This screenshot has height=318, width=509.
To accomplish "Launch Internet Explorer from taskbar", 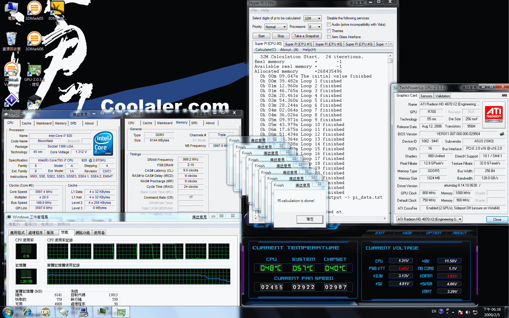I will point(27,312).
